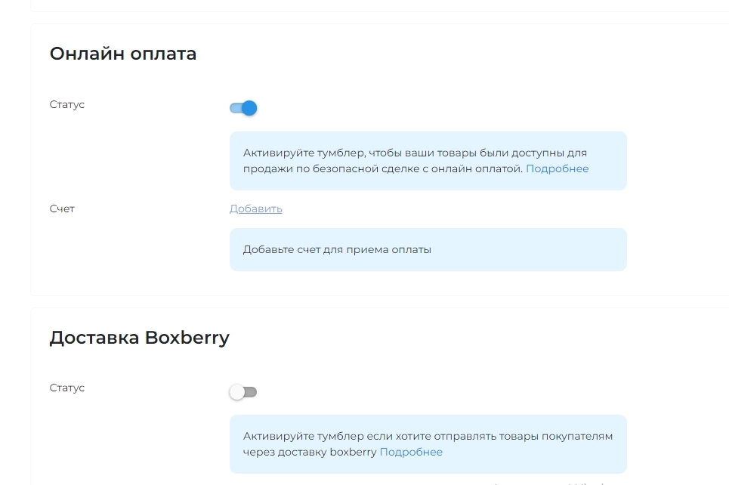Click Статус label under Онлайн оплата
The image size is (729, 485).
pyautogui.click(x=67, y=104)
